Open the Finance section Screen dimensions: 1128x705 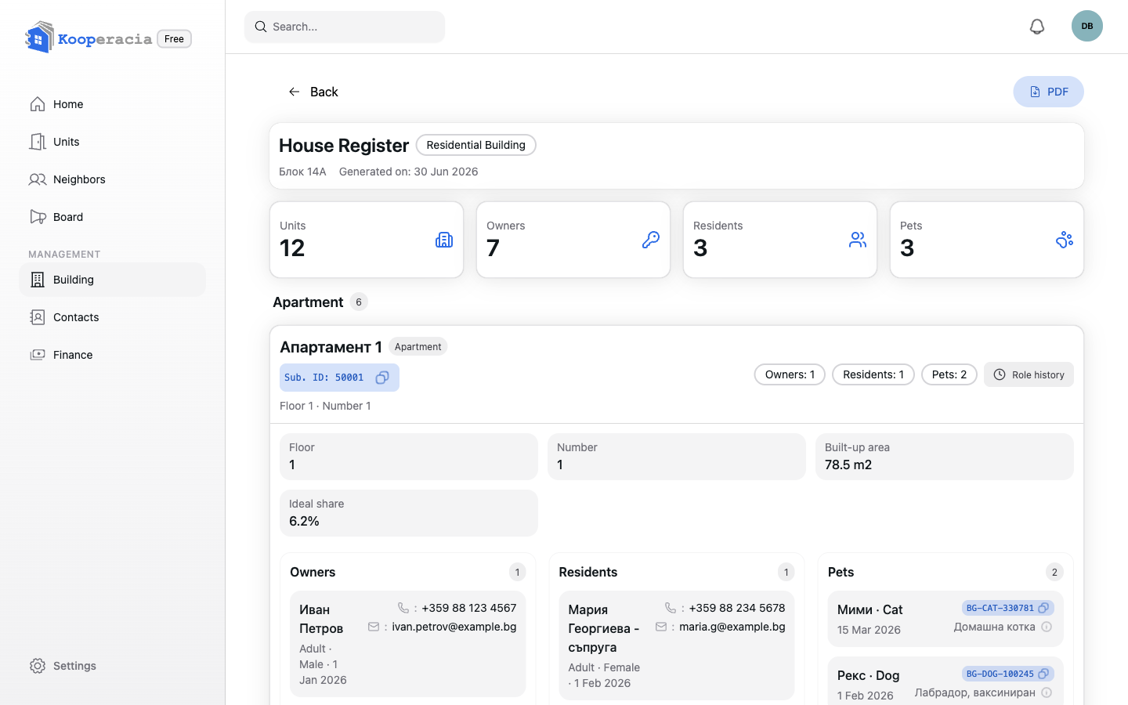click(112, 355)
